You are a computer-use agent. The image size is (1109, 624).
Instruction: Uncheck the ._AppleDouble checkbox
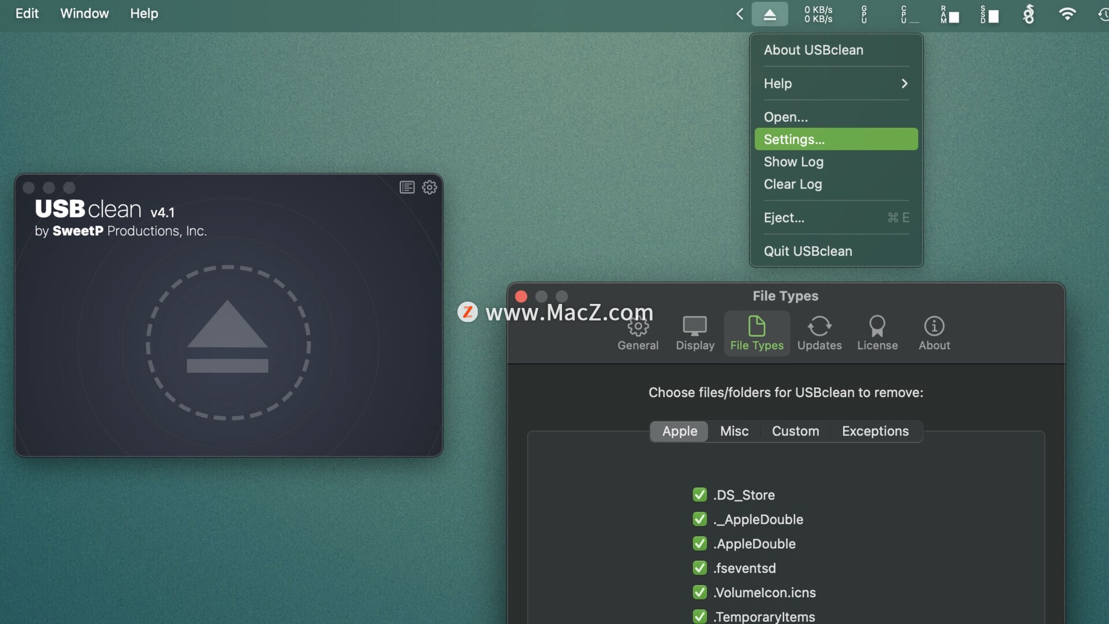click(x=699, y=519)
